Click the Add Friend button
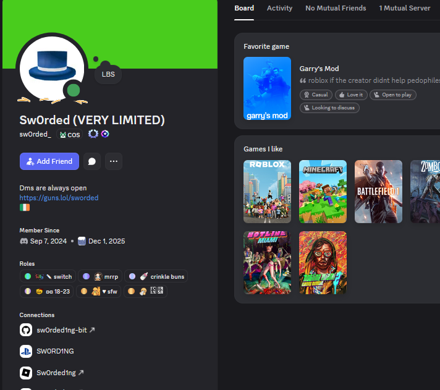Viewport: 440px width, 390px height. click(x=49, y=161)
